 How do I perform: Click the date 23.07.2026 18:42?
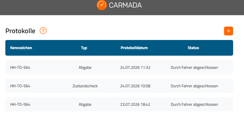(135, 104)
